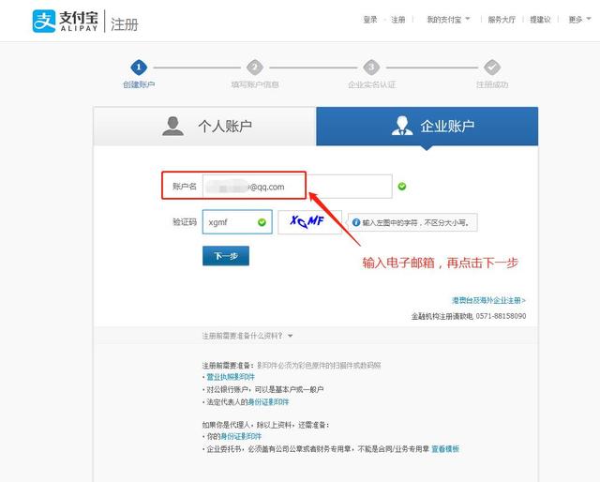Image resolution: width=600 pixels, height=482 pixels.
Task: Open 提建议 in the top navigation
Action: click(x=540, y=20)
